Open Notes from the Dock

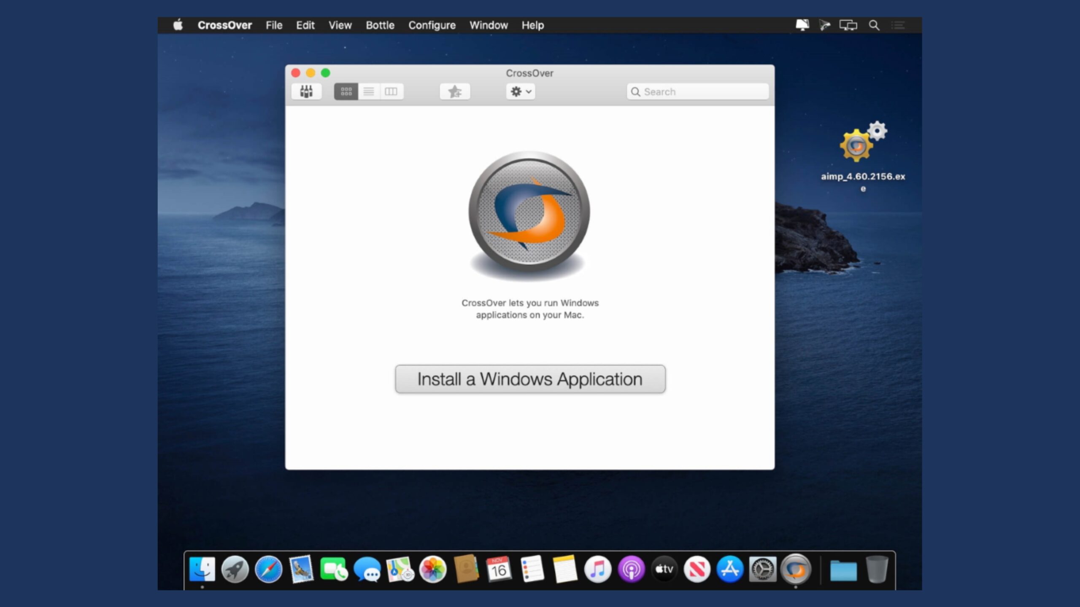564,569
